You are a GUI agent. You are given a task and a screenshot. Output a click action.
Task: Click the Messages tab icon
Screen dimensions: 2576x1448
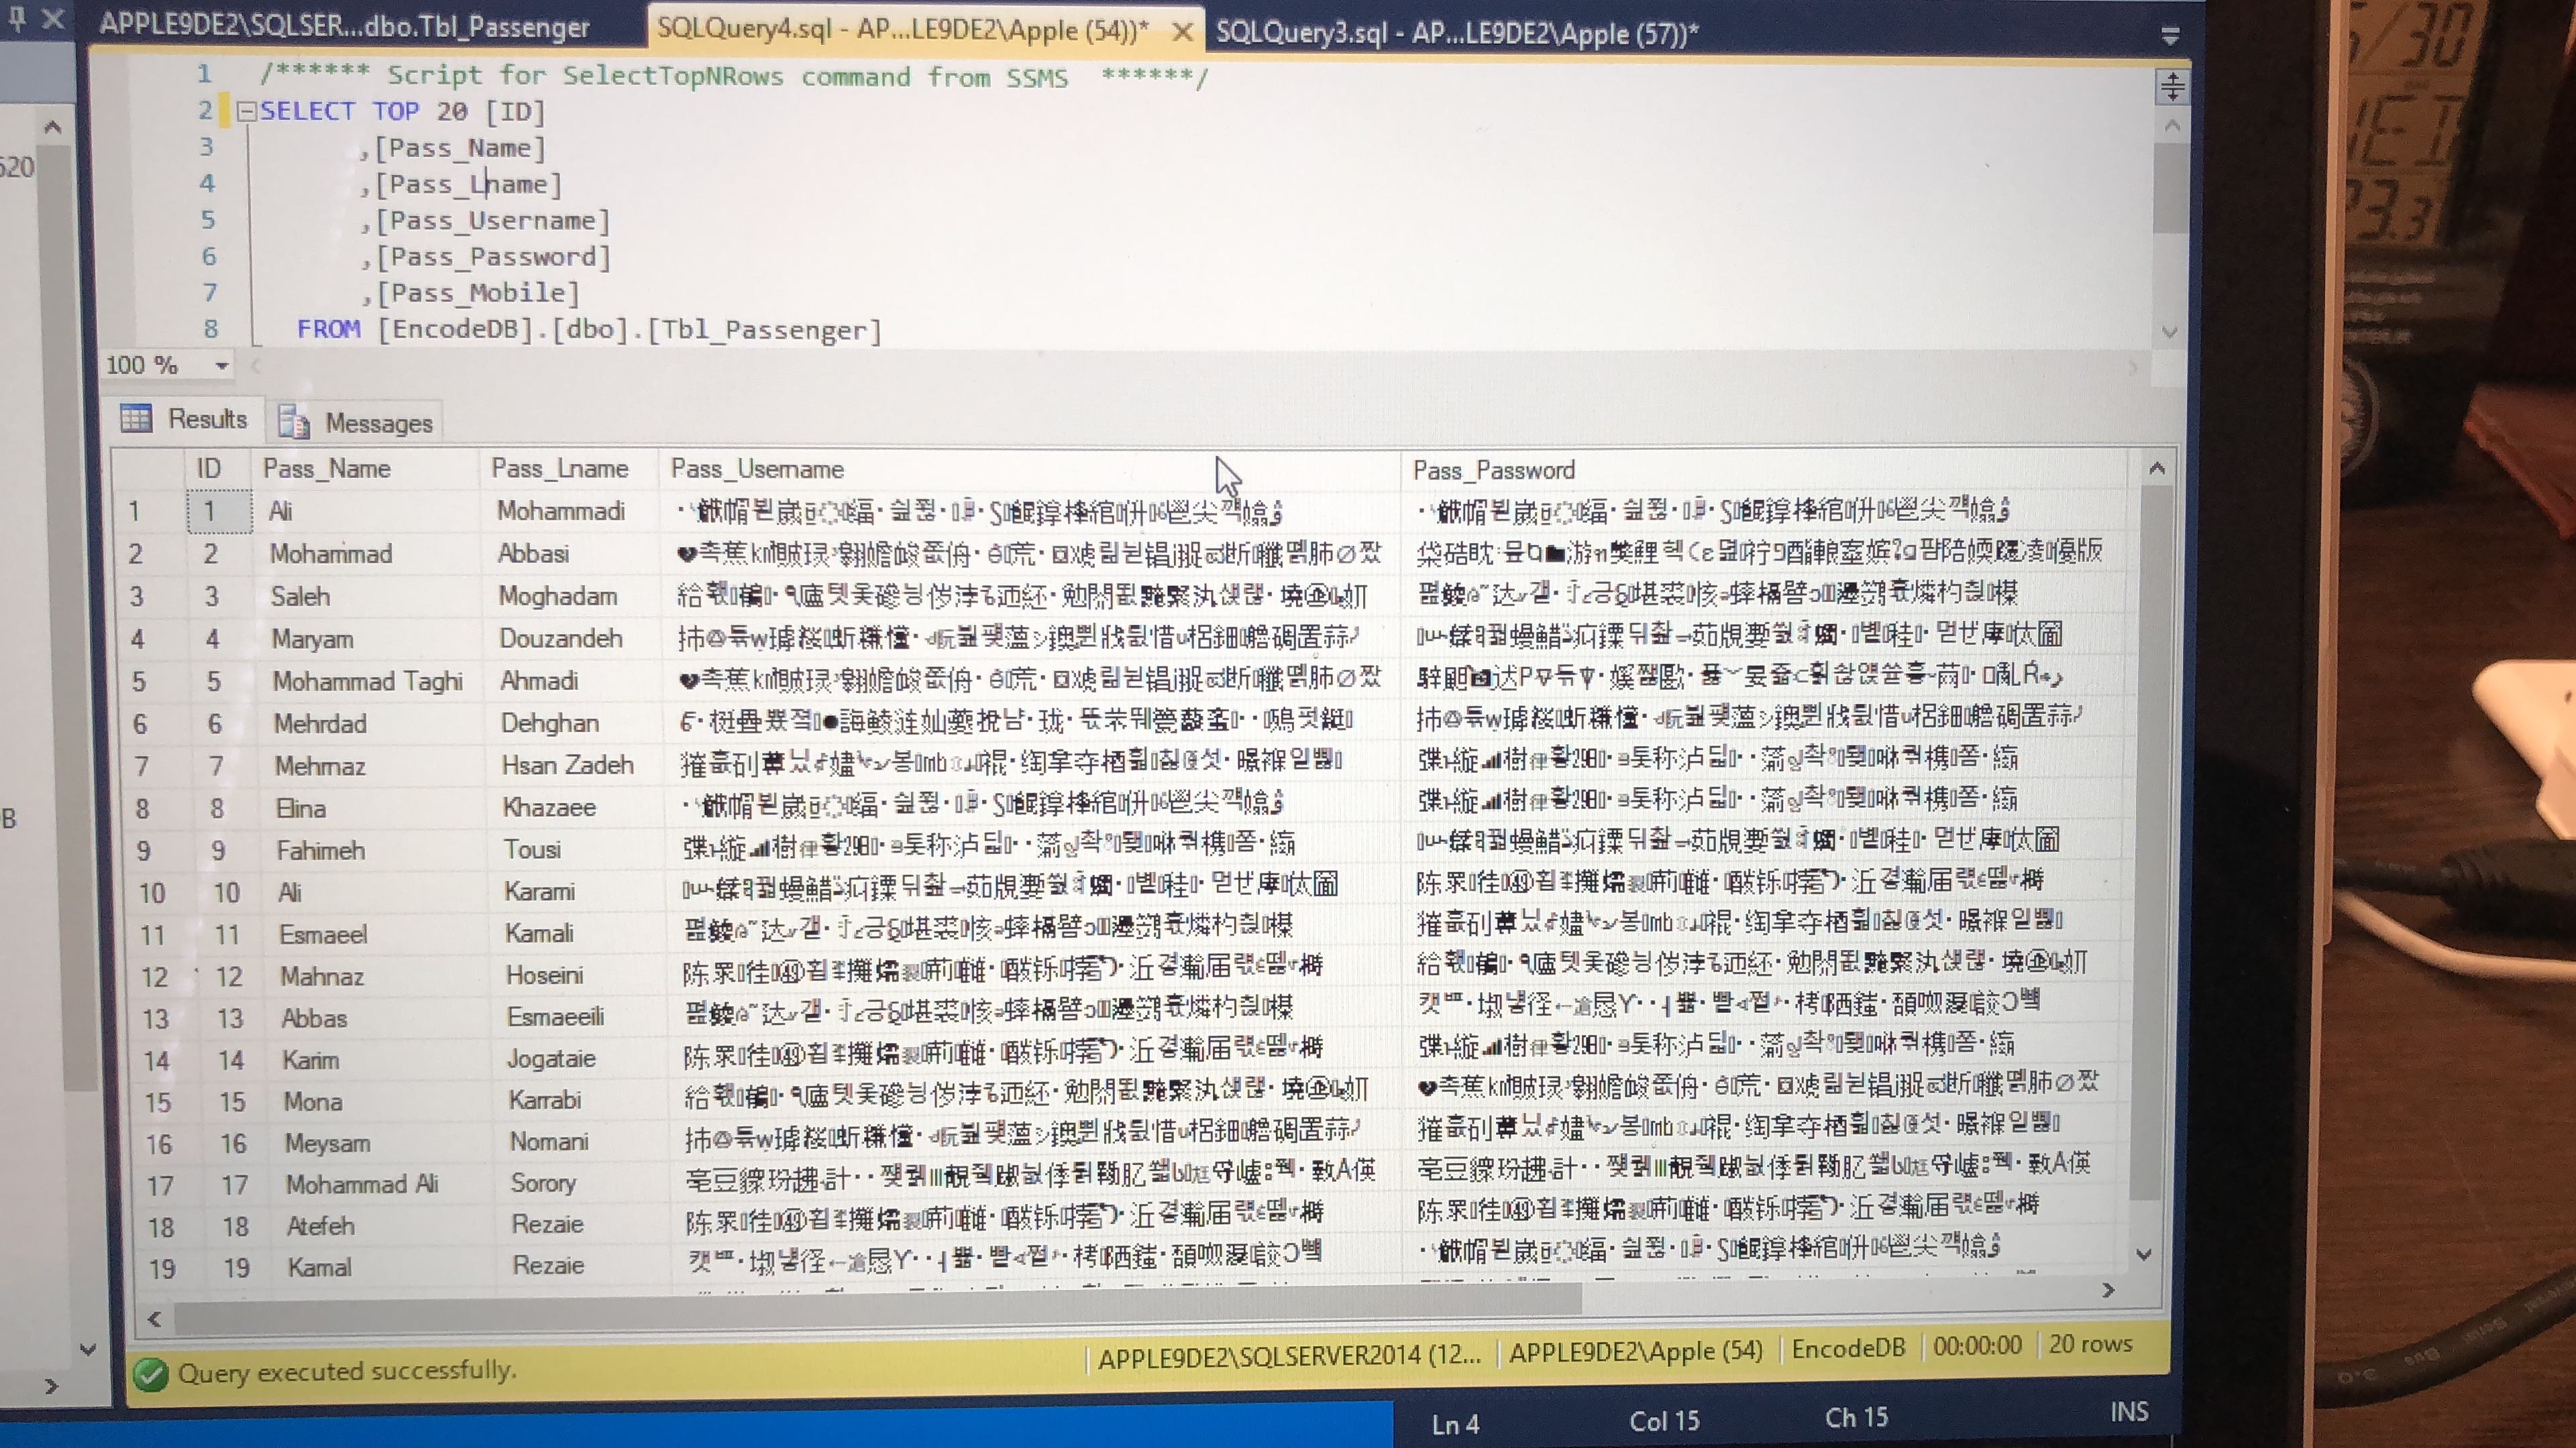click(294, 422)
